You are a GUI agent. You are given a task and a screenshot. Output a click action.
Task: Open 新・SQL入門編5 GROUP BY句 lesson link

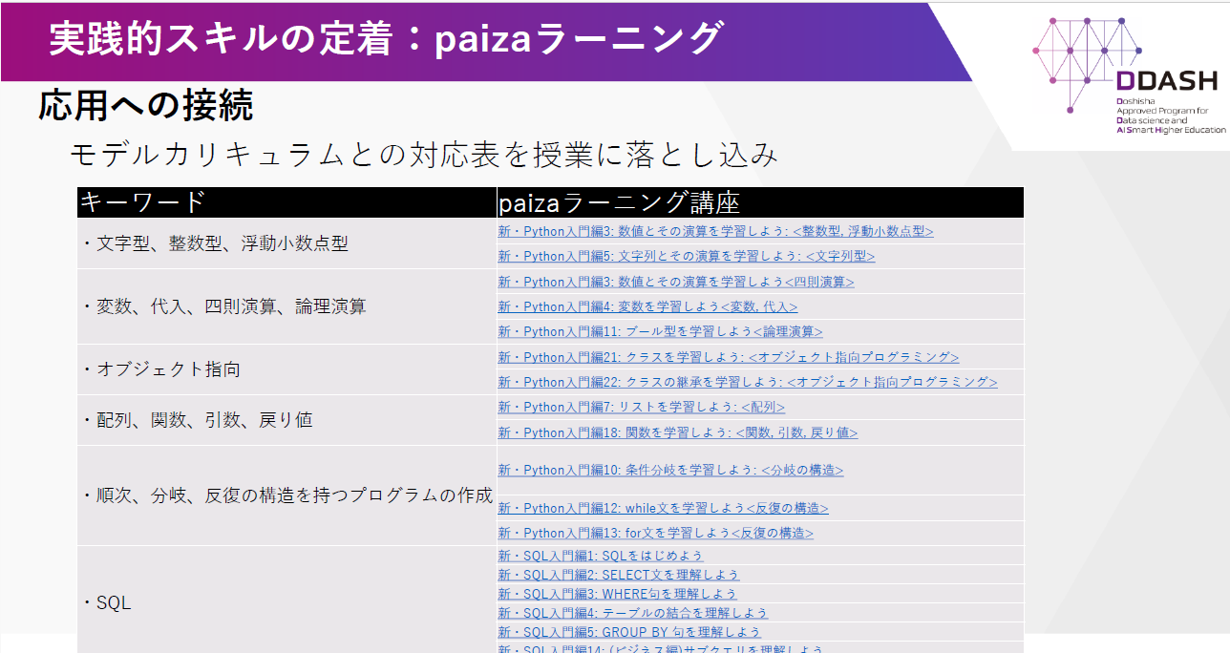(x=627, y=630)
